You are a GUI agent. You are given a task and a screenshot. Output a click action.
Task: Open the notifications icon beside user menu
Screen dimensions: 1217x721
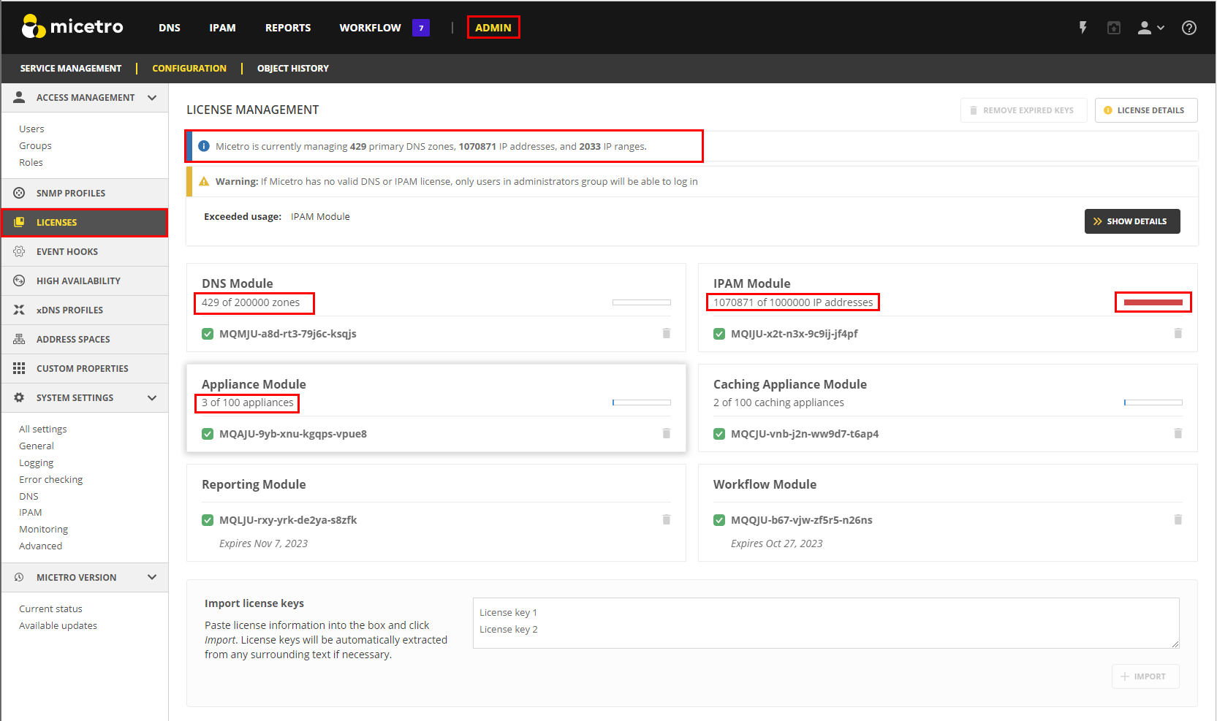[x=1113, y=28]
